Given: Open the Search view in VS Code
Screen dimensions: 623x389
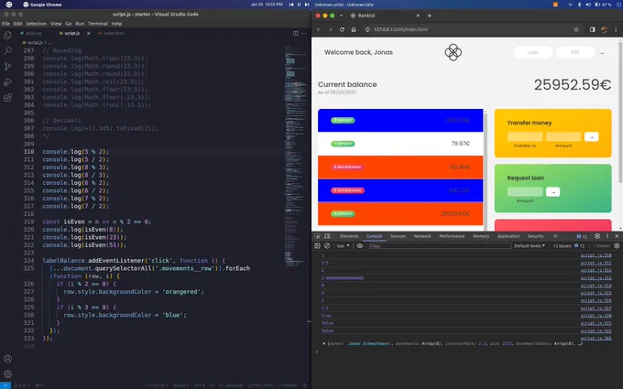Looking at the screenshot, I should (x=7, y=51).
